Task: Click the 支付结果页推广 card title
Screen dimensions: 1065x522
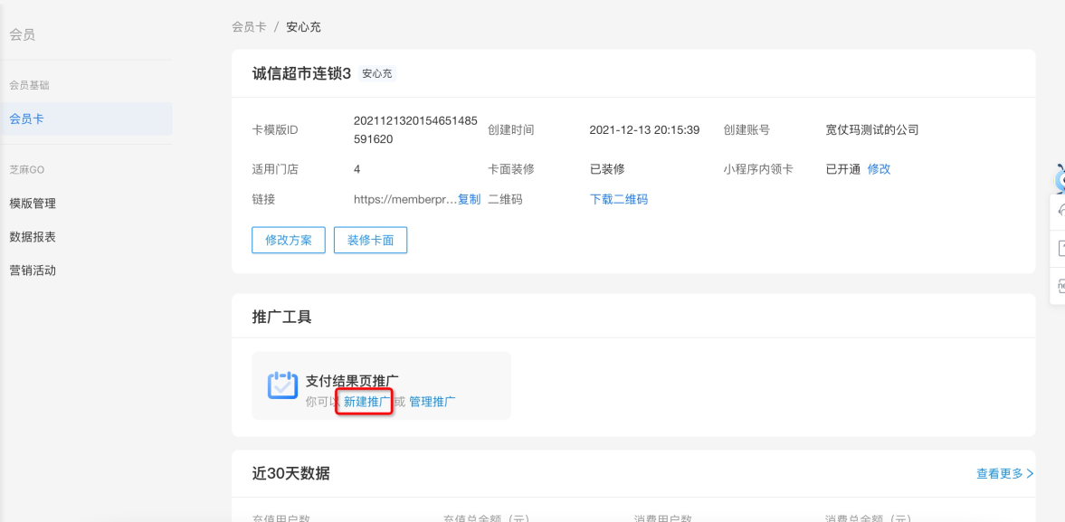Action: point(353,381)
